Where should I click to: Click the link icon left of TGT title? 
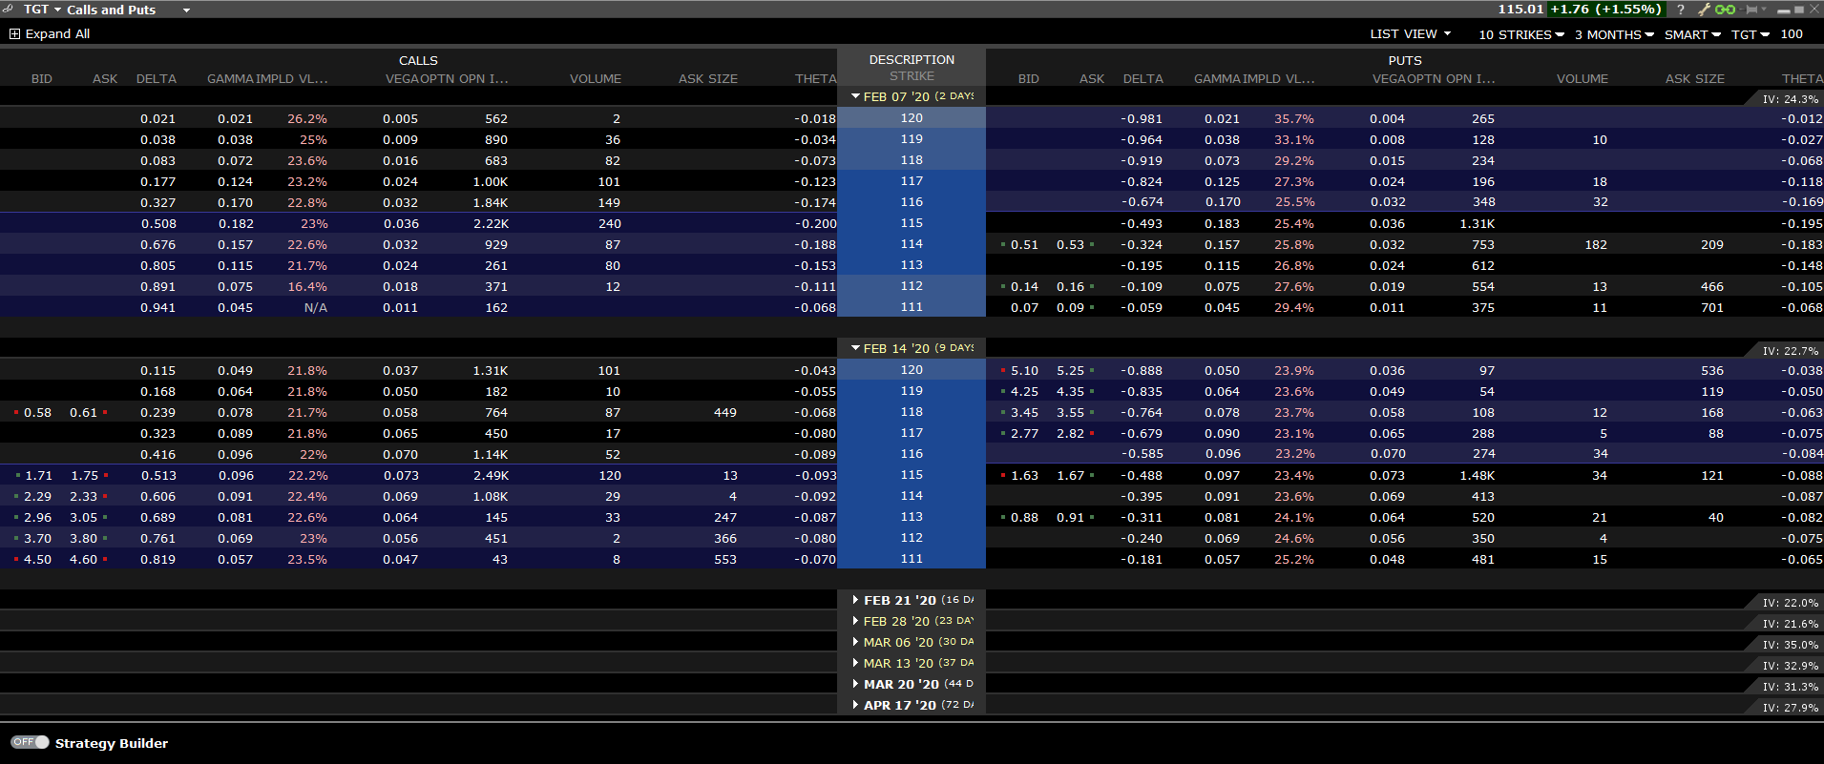(9, 9)
